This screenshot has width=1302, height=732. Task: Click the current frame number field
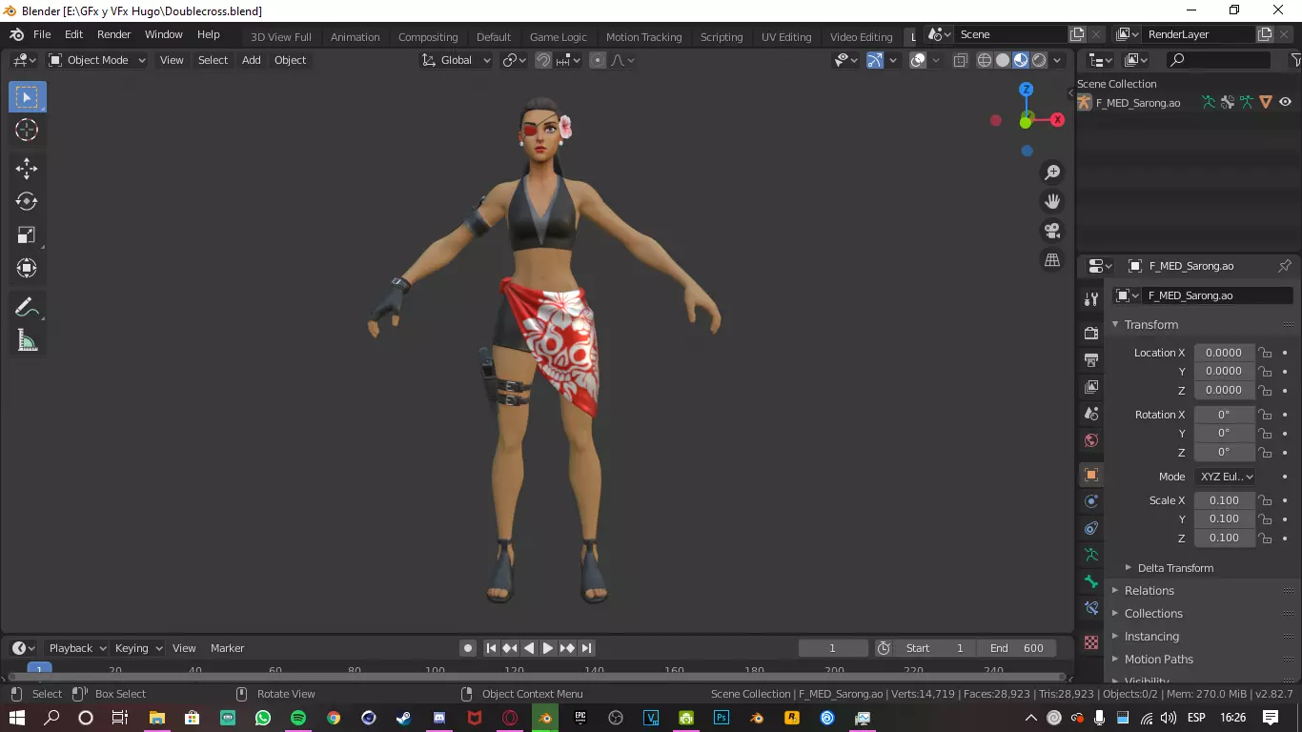pyautogui.click(x=832, y=648)
